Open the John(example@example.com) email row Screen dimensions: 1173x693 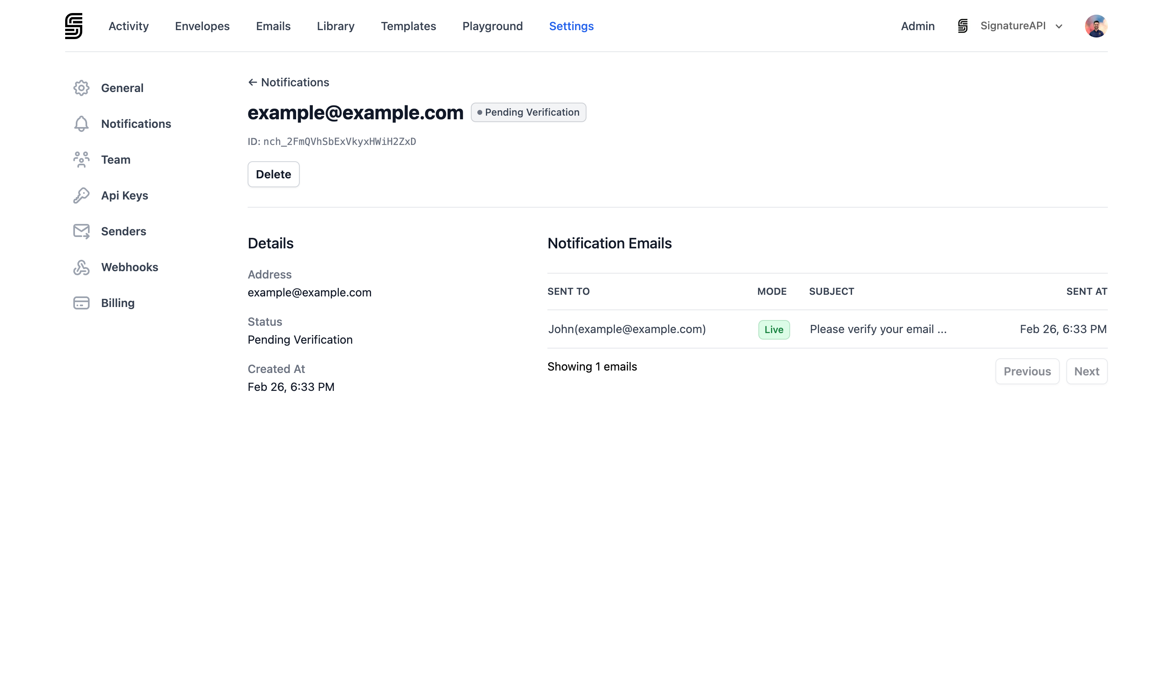pyautogui.click(x=626, y=329)
